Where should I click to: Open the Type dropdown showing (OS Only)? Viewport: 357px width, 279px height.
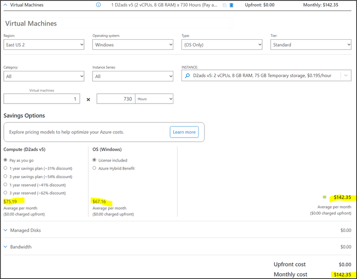coord(222,44)
